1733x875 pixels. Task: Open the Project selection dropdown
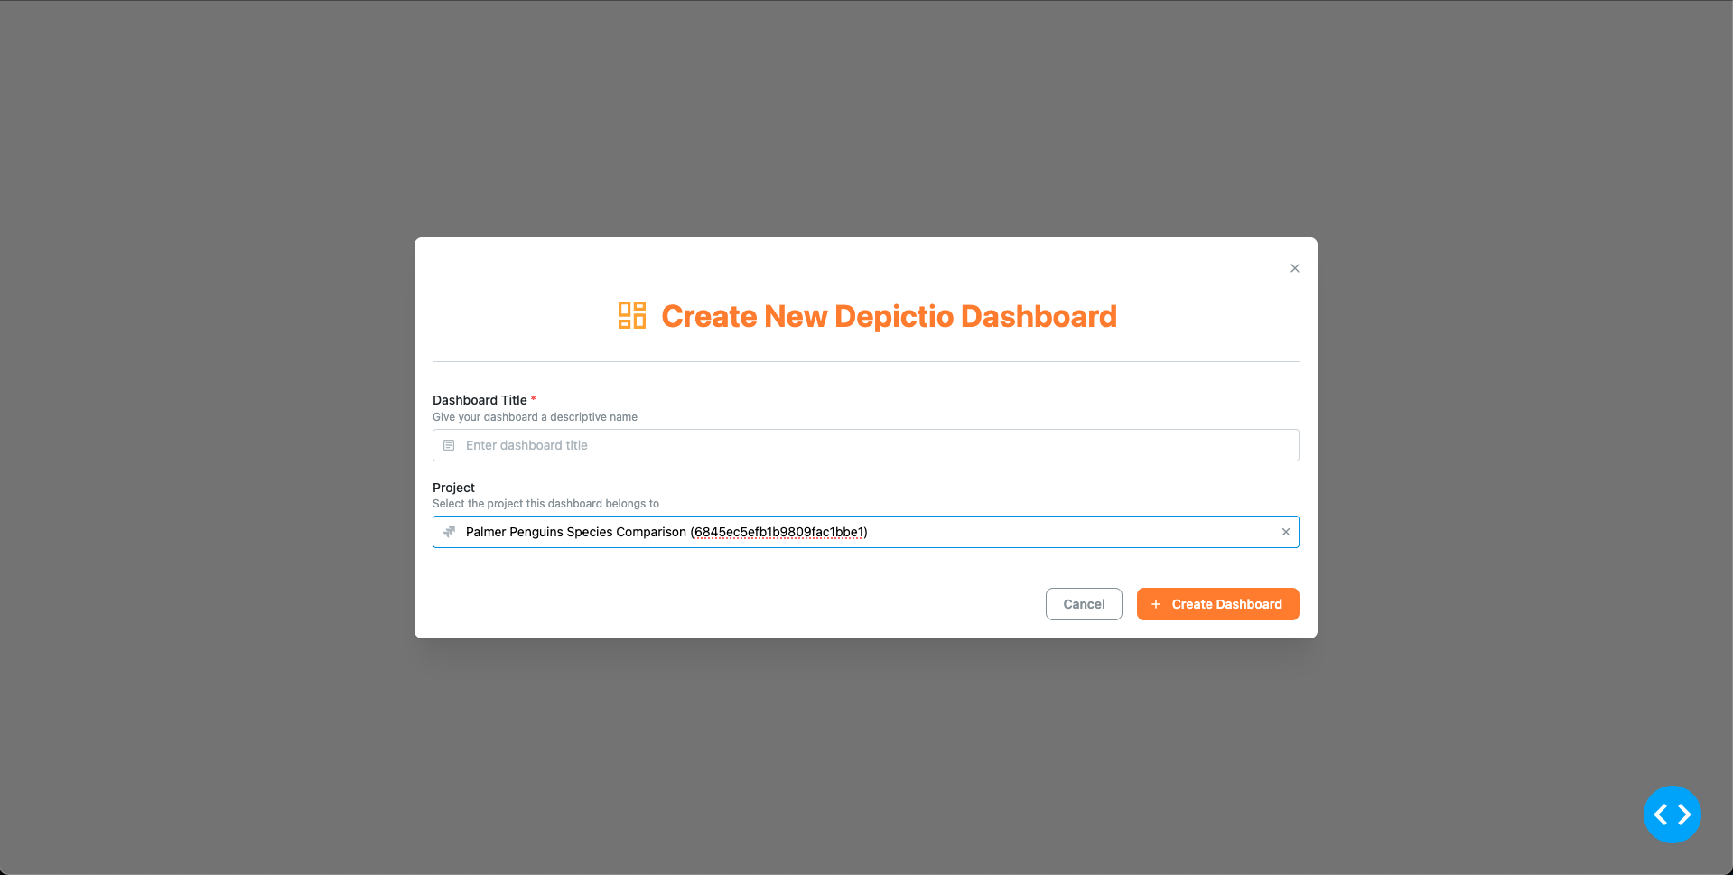tap(1039, 532)
